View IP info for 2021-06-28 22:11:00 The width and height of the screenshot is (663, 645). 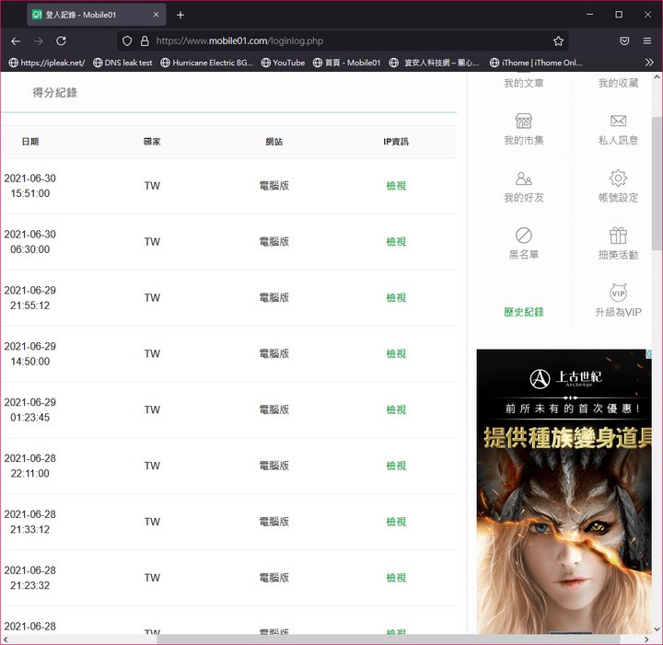click(396, 466)
